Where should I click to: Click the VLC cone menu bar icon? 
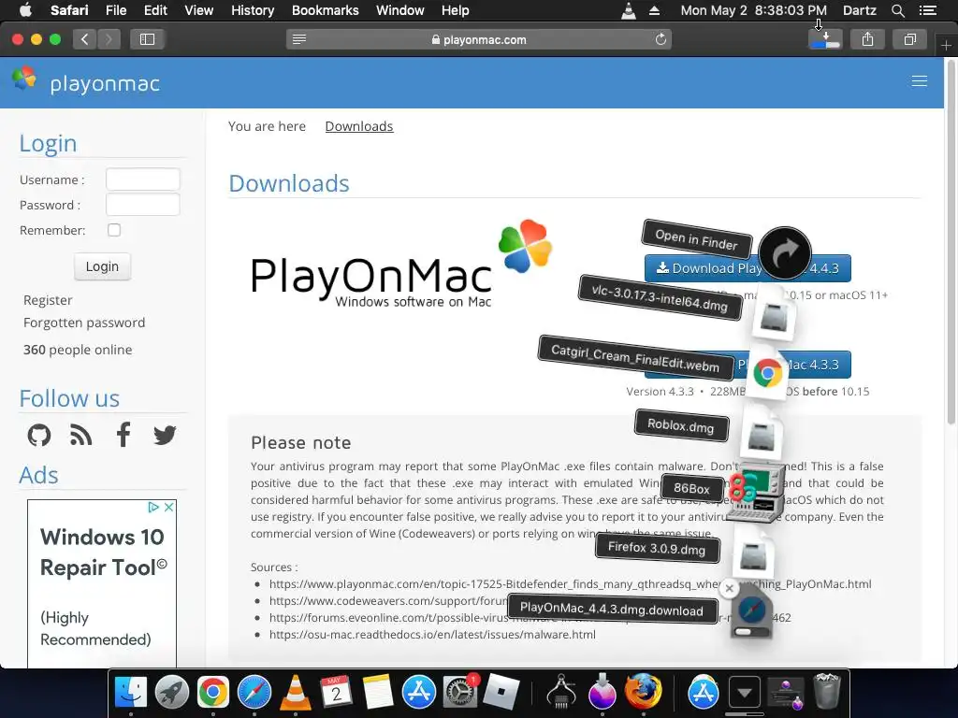coord(628,10)
